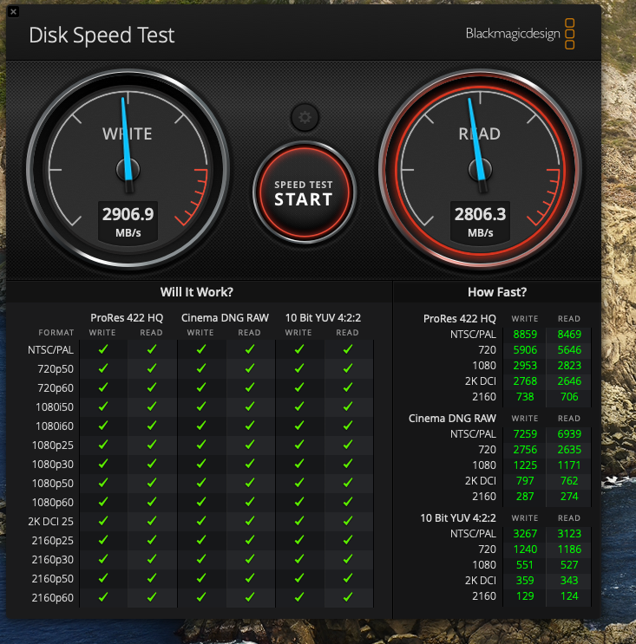Click Cinema DNG RAW write checkmark for 720p60
The width and height of the screenshot is (636, 644).
coord(201,387)
